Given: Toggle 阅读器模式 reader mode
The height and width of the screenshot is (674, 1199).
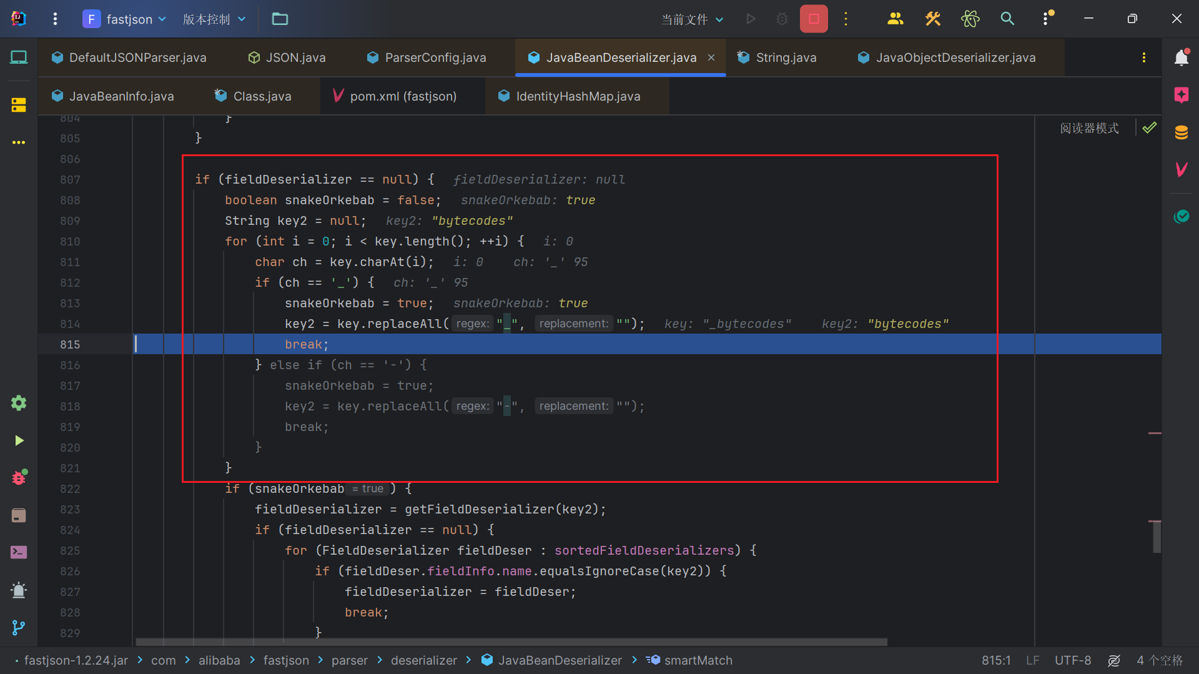Looking at the screenshot, I should [1089, 128].
